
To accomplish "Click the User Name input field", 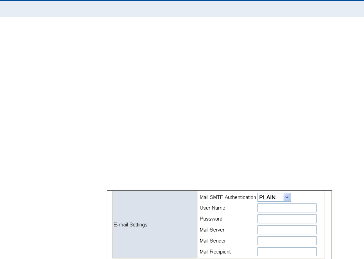I will pyautogui.click(x=287, y=208).
